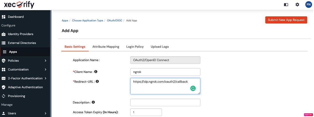
Task: Go to the OAuth/OIDC breadcrumb link
Action: pos(115,20)
